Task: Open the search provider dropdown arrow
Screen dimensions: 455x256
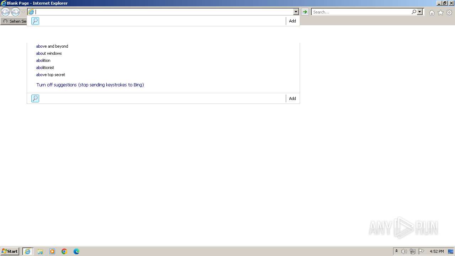Action: click(420, 12)
